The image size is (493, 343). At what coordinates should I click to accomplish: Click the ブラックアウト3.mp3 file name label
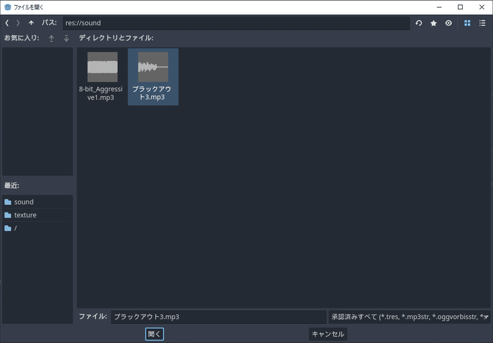[x=152, y=93]
